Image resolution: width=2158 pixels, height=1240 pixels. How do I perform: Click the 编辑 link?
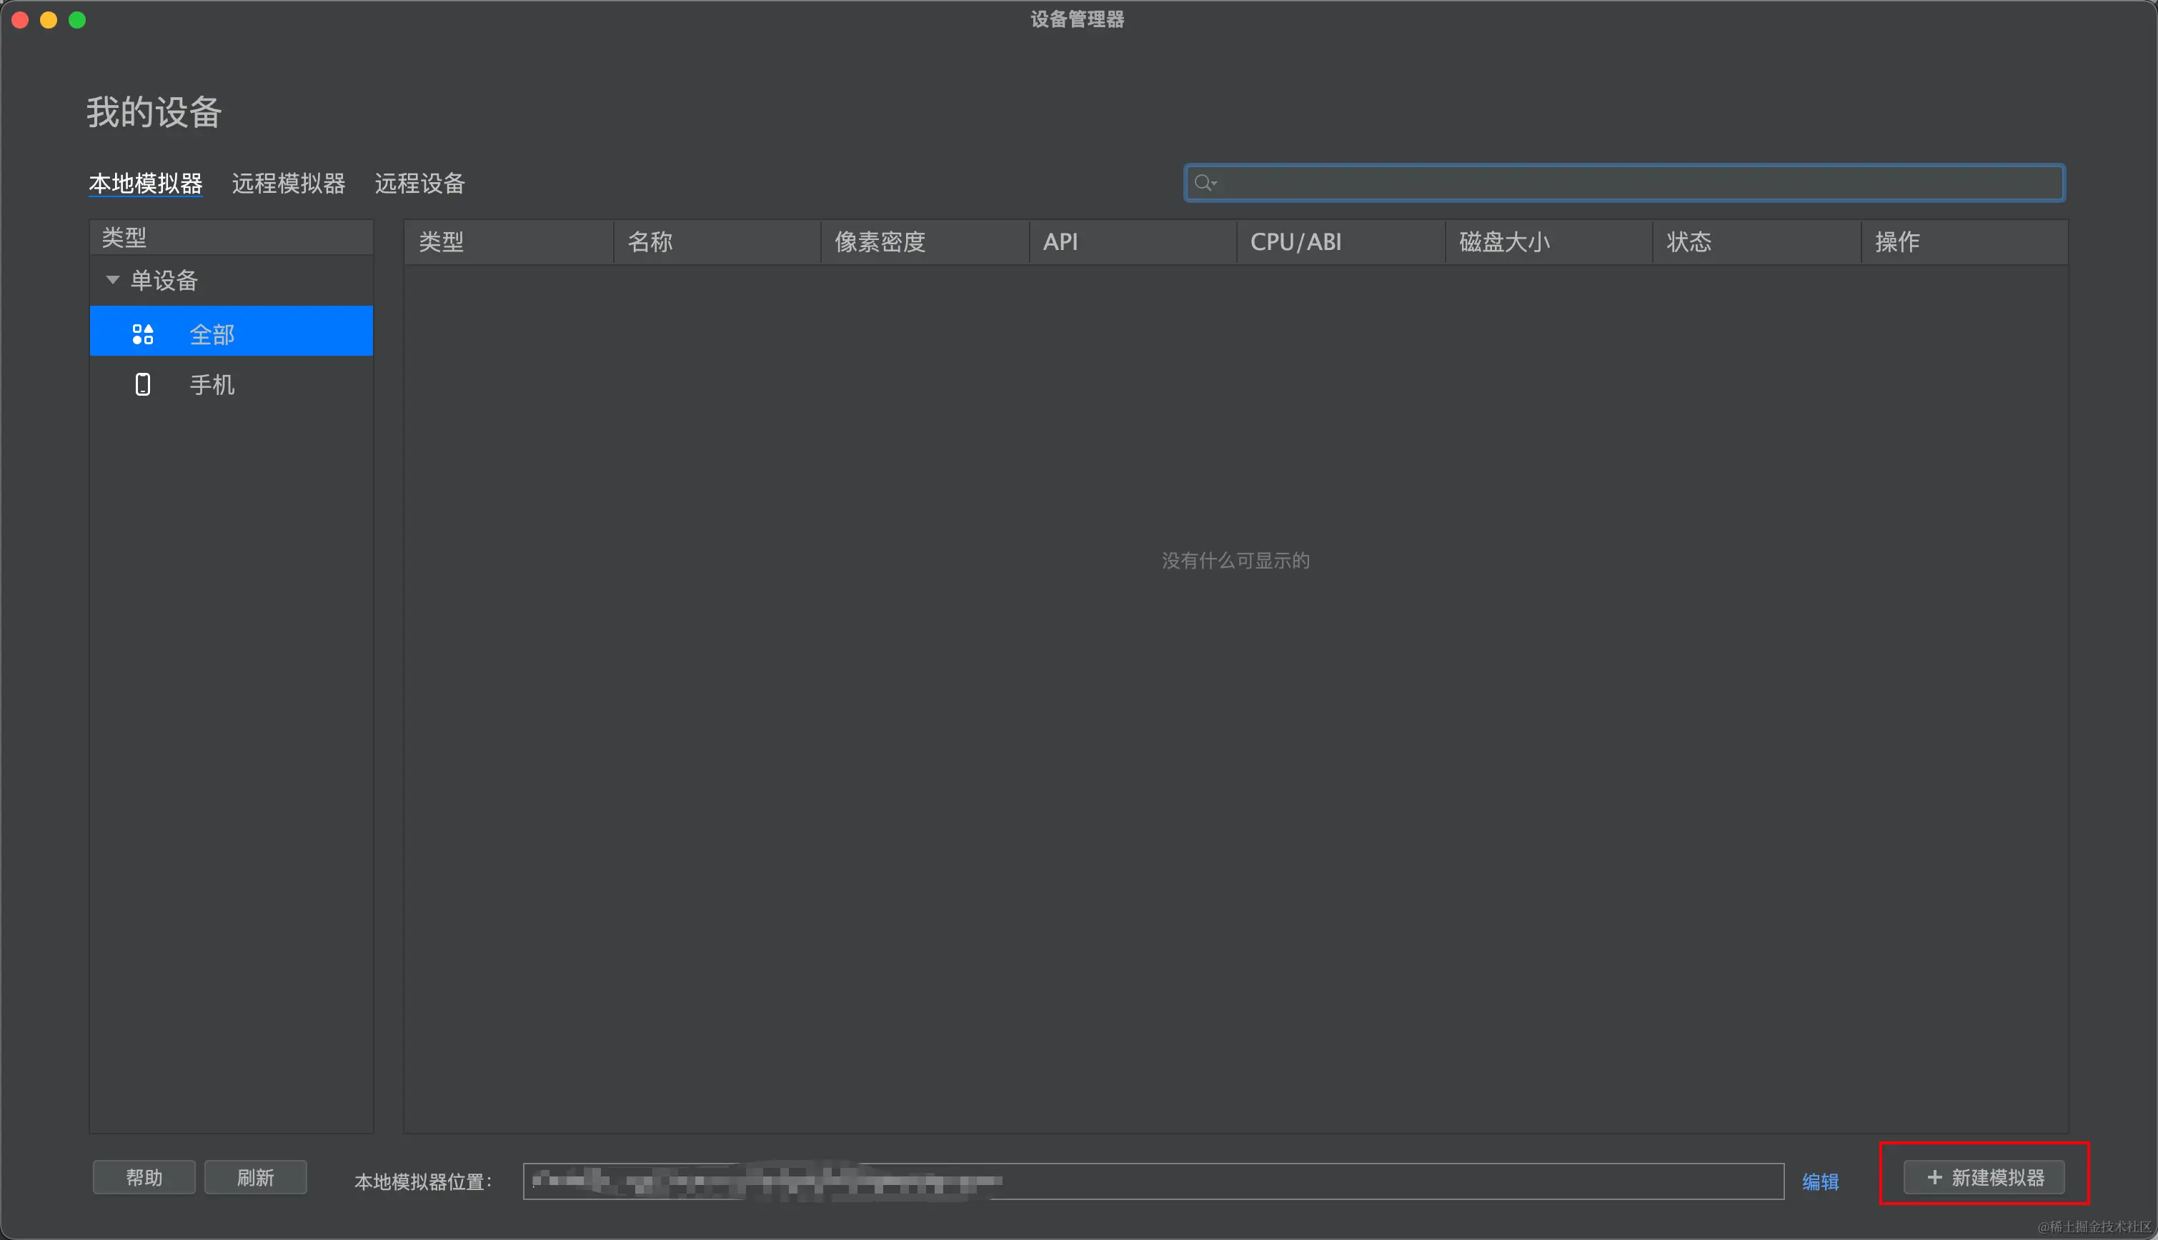pos(1820,1181)
